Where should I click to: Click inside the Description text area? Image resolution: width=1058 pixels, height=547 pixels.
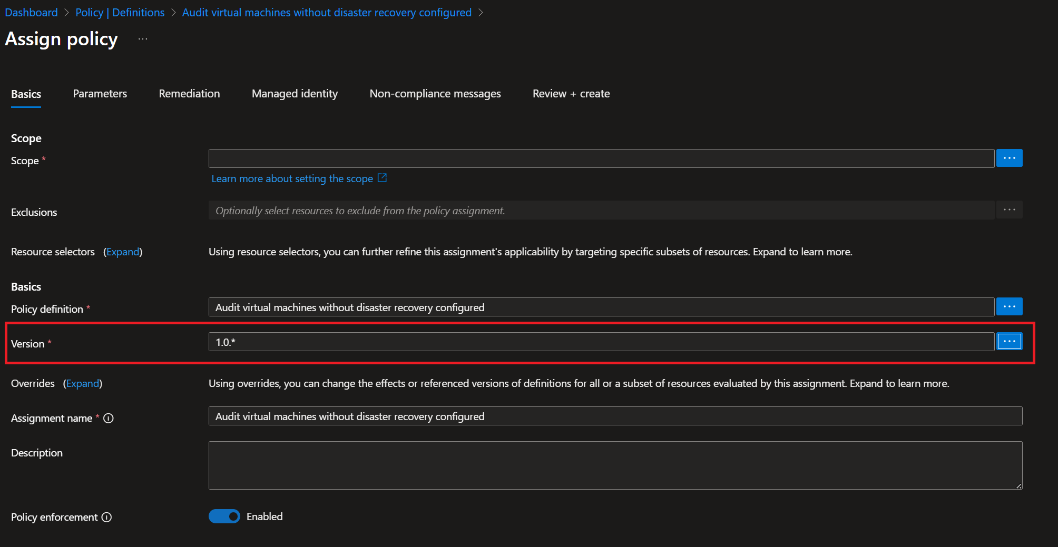615,465
